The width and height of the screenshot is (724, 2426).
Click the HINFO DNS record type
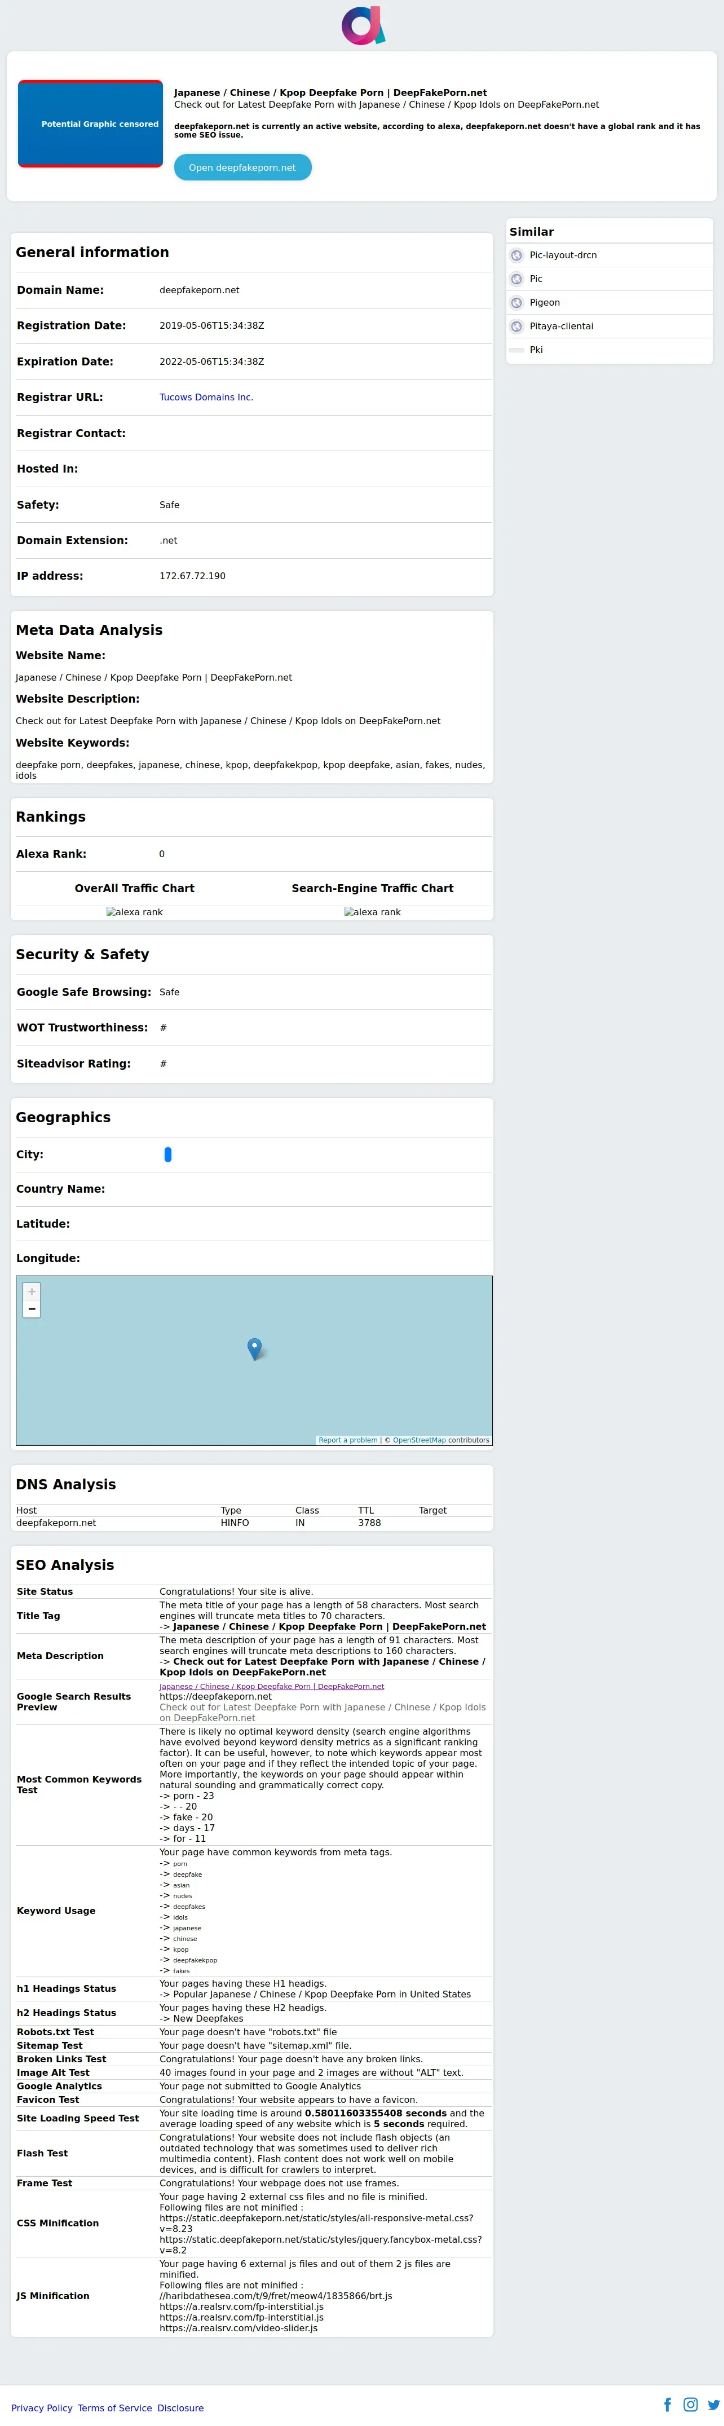pos(235,1523)
